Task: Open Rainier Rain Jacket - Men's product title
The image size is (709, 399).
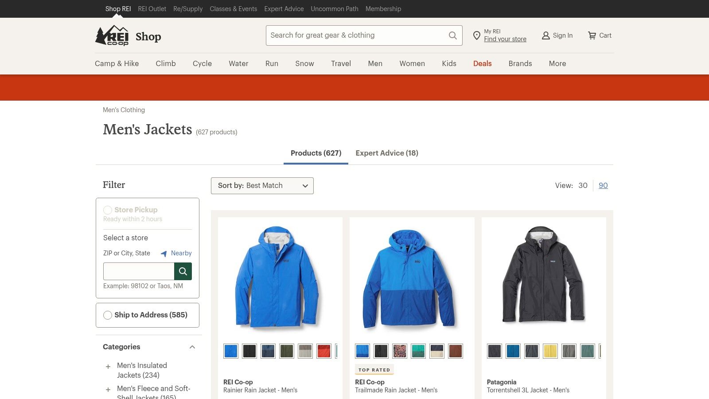Action: pyautogui.click(x=260, y=390)
